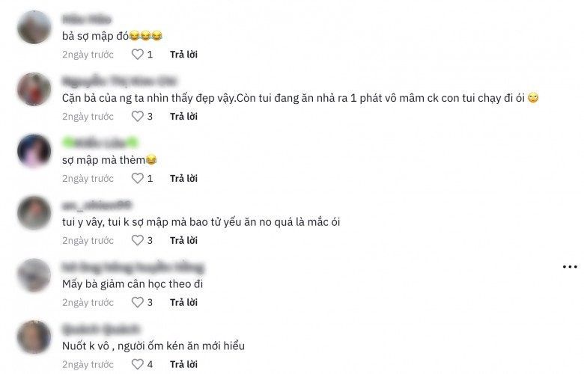Like the comment "tui y vây, tui k sợ mập"
Screen dimensions: 584x374
coord(138,240)
